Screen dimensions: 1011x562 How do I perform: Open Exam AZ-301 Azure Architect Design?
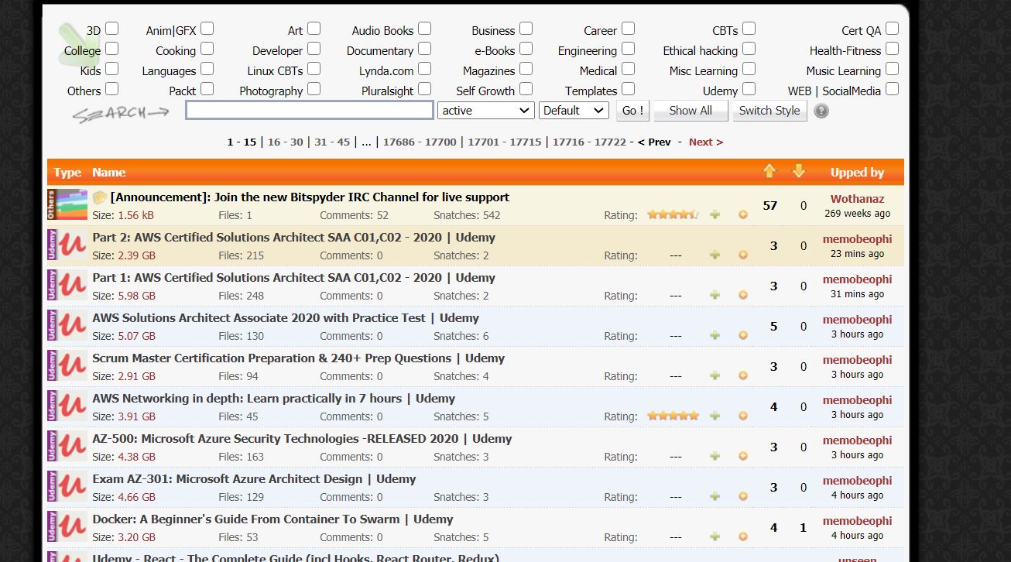(x=254, y=478)
